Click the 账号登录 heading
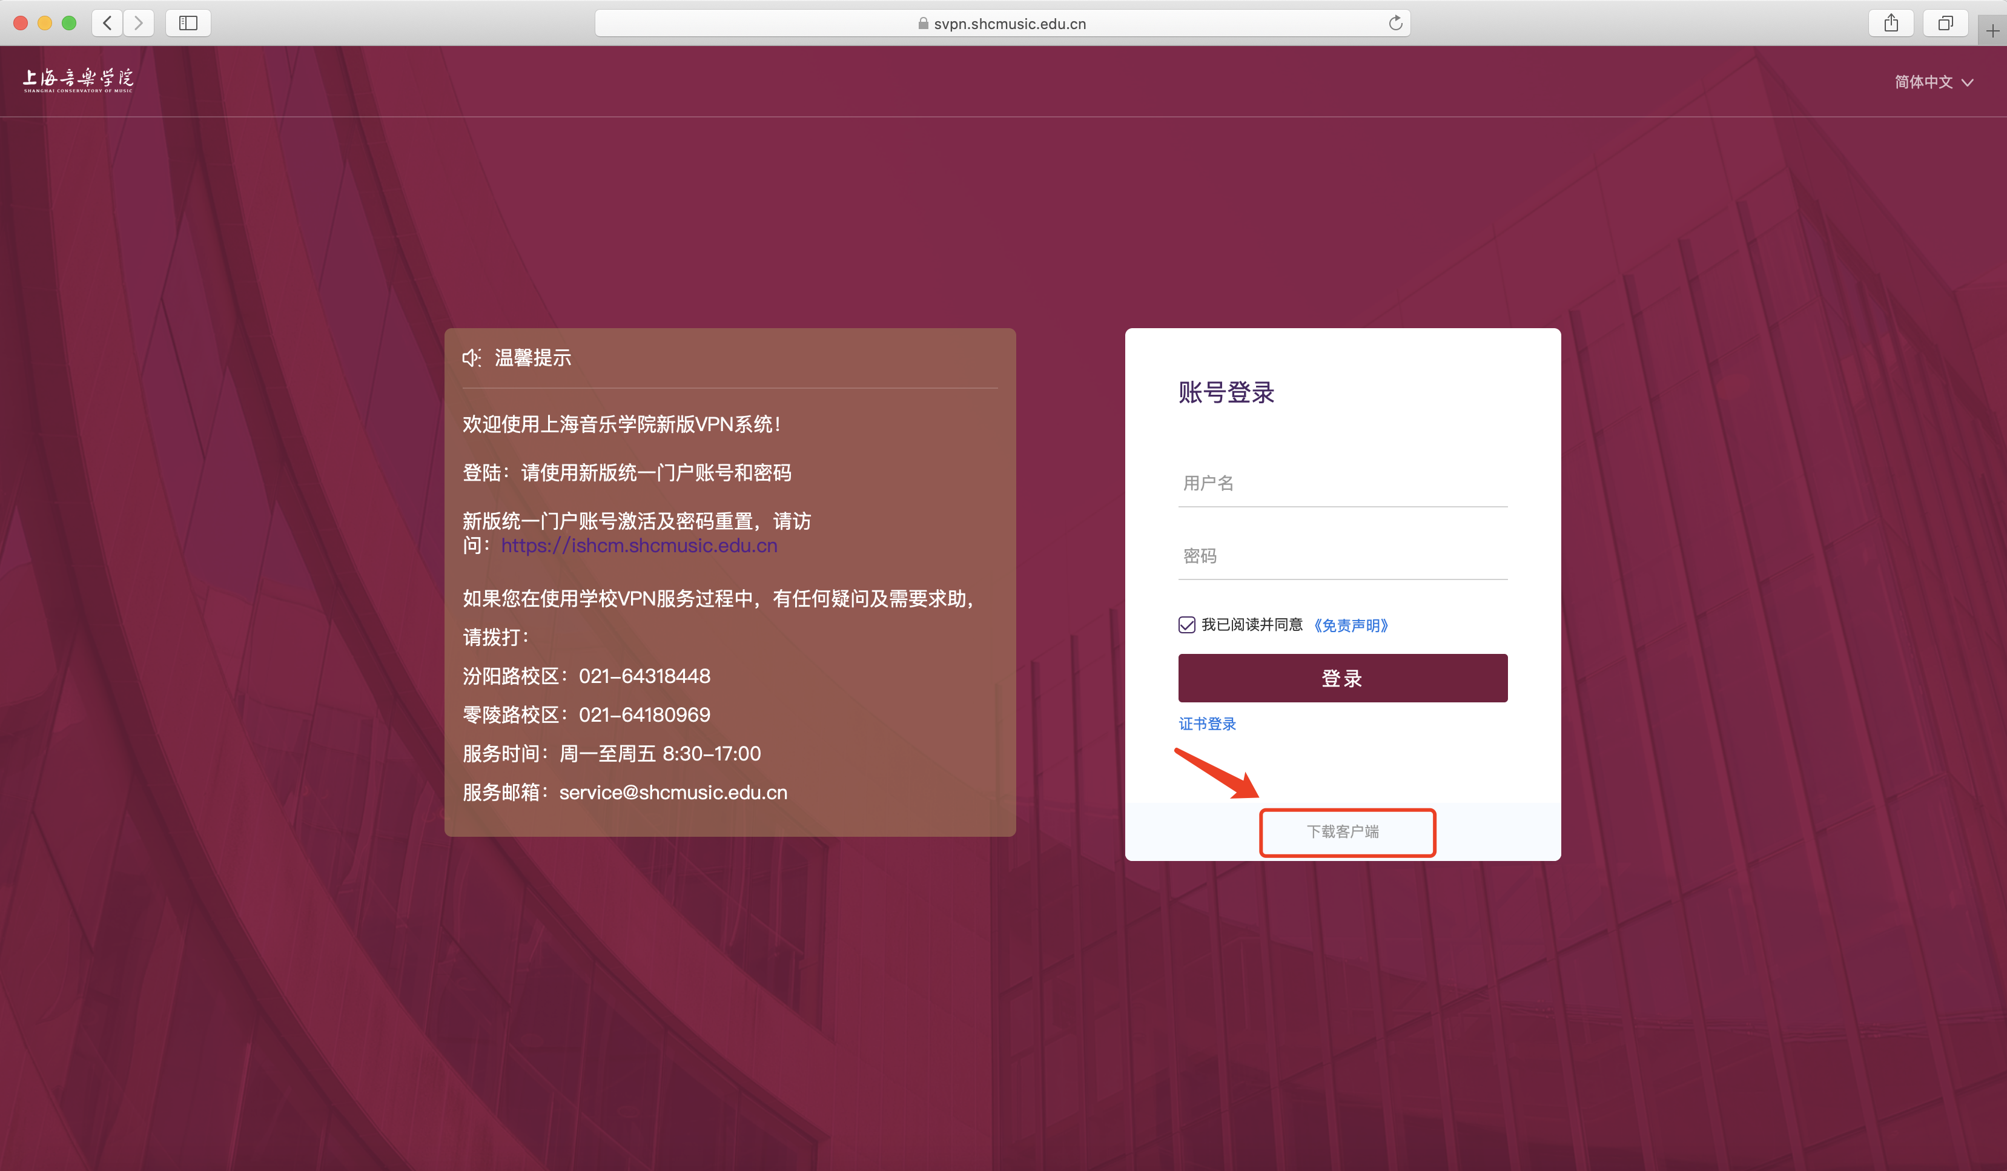 coord(1226,392)
